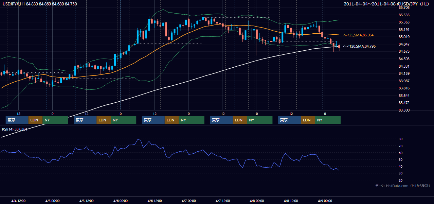Select the 4/4 12:00 date axis label

pyautogui.click(x=18, y=201)
